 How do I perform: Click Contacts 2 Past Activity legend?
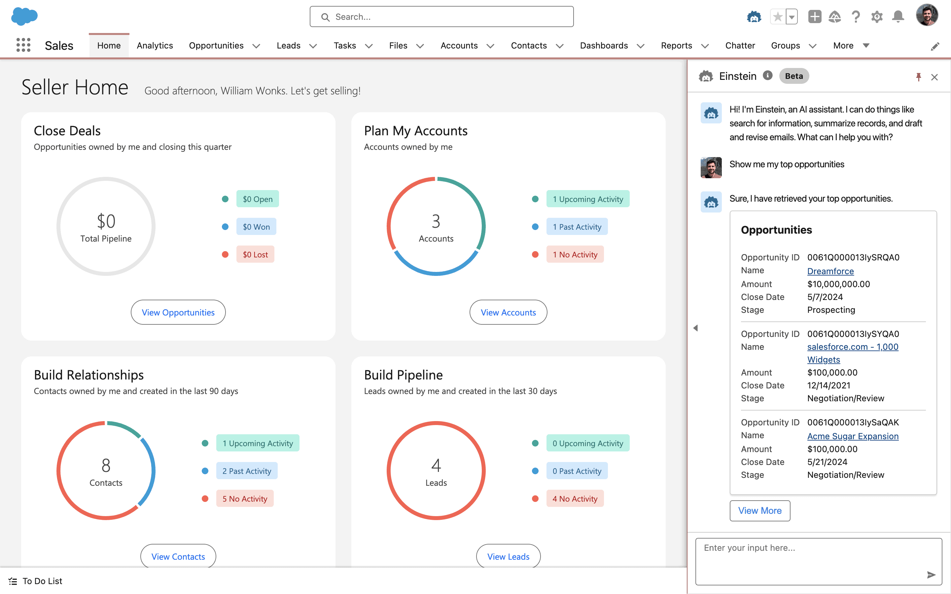click(x=247, y=471)
